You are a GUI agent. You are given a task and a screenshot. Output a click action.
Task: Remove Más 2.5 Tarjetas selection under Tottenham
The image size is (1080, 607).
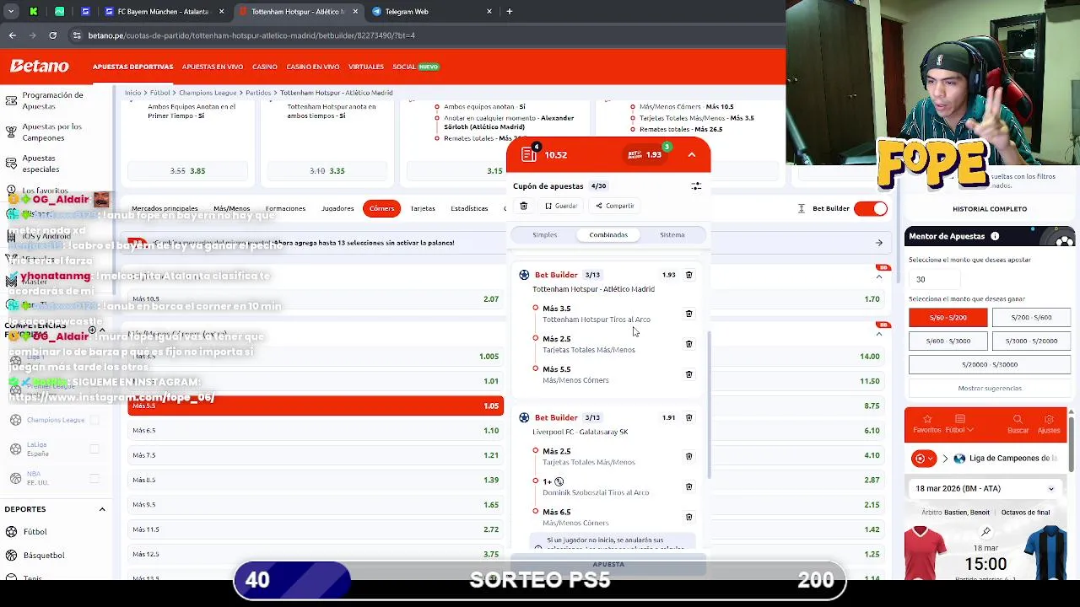click(x=688, y=344)
